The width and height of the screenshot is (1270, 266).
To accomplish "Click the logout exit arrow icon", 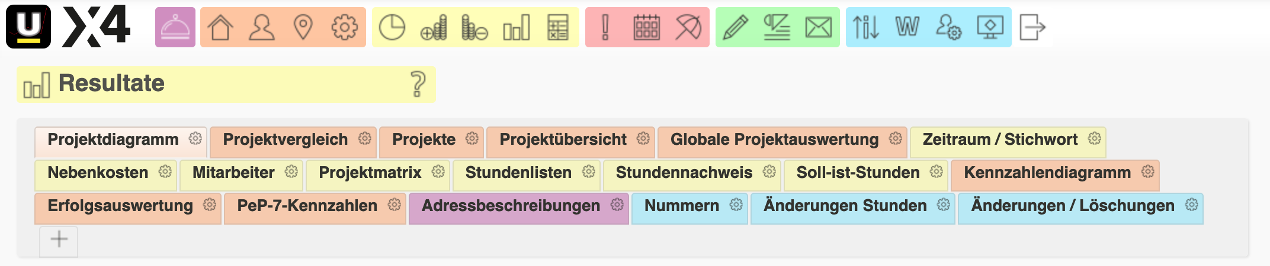I will 1032,28.
